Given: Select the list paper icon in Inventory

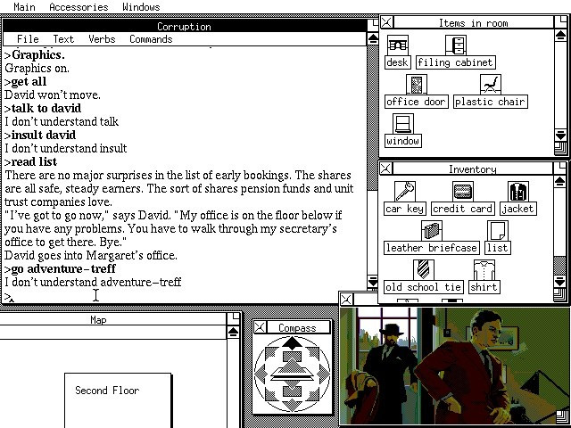Looking at the screenshot, I should click(x=498, y=231).
